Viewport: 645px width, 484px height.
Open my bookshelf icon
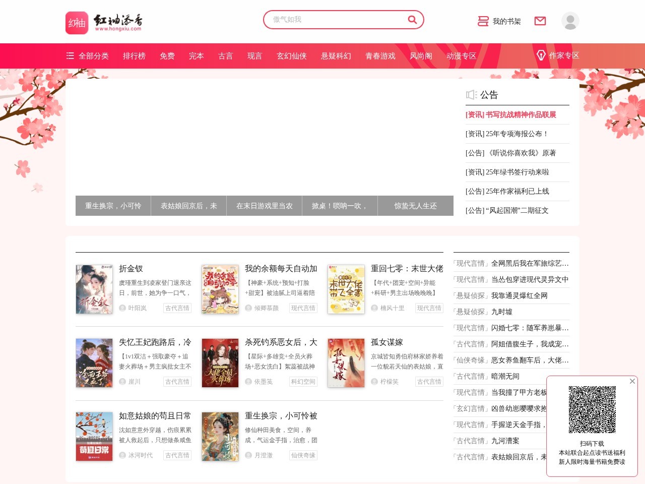[483, 21]
